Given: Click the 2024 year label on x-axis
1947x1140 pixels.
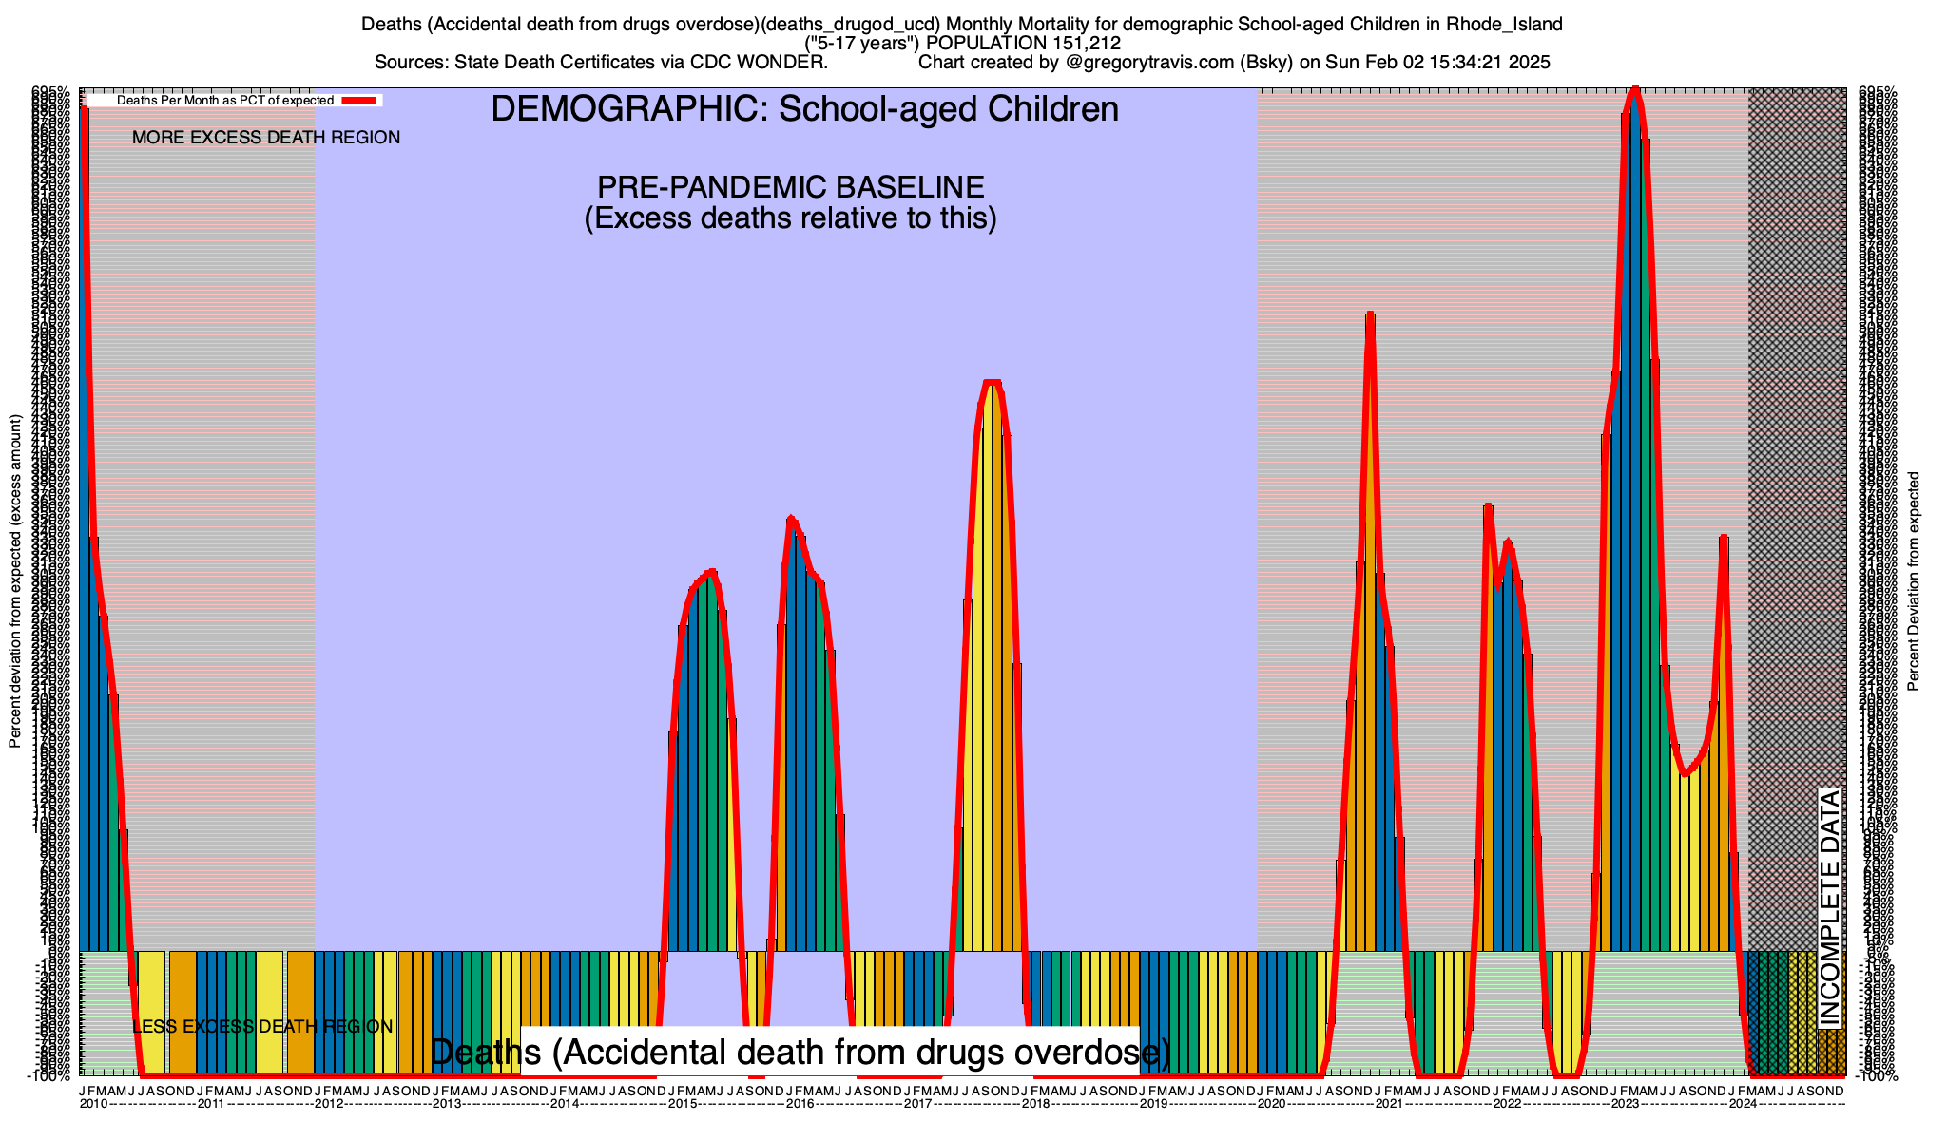Looking at the screenshot, I should (1743, 1104).
